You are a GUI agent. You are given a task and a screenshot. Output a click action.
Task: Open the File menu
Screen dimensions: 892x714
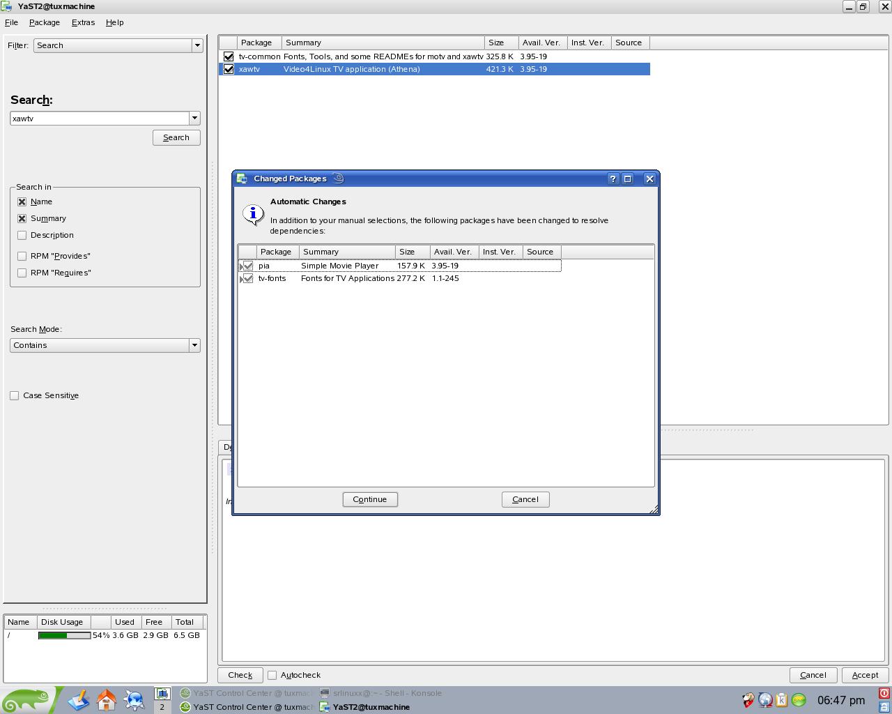coord(11,22)
